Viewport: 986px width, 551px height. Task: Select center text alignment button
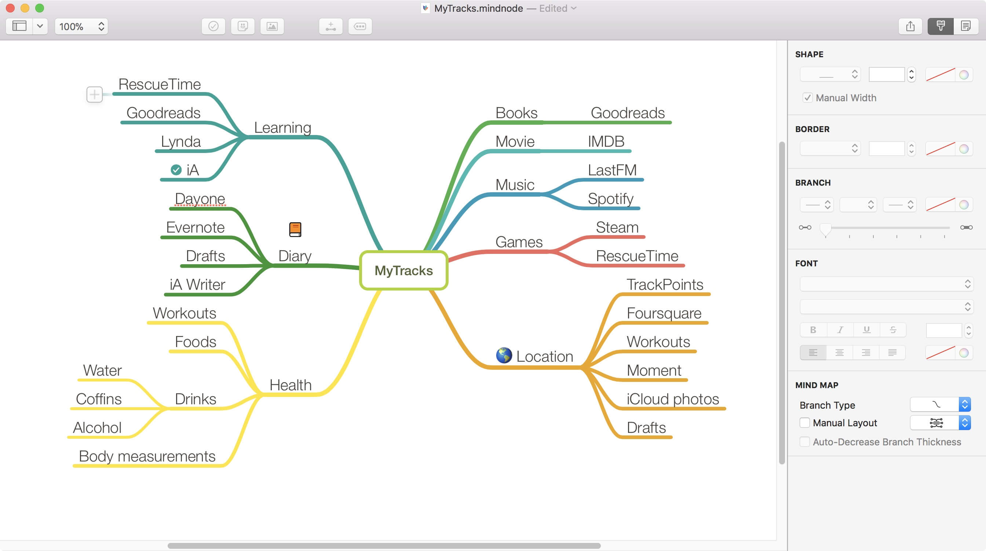pos(839,352)
